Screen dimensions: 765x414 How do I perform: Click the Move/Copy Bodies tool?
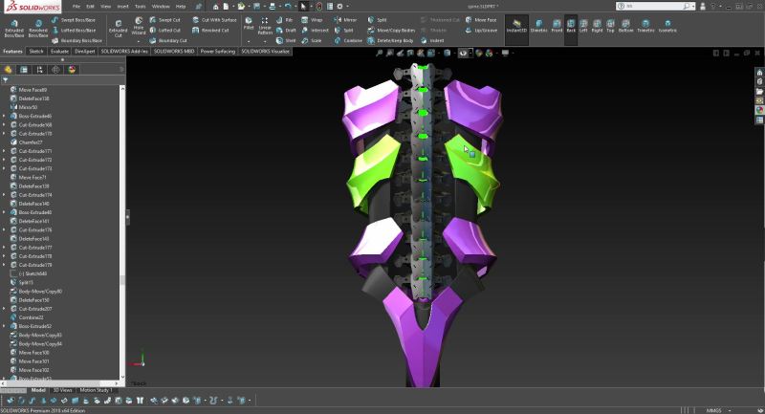pyautogui.click(x=391, y=31)
